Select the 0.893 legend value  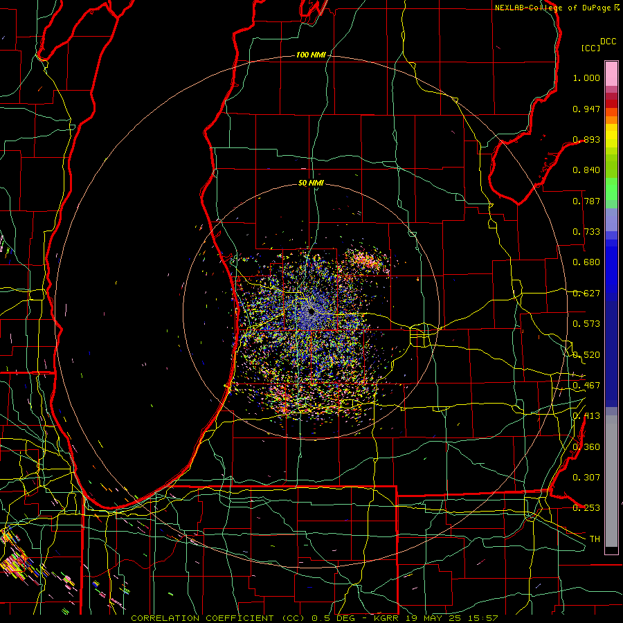tap(586, 139)
